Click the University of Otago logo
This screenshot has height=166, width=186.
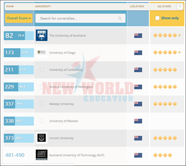point(42,52)
